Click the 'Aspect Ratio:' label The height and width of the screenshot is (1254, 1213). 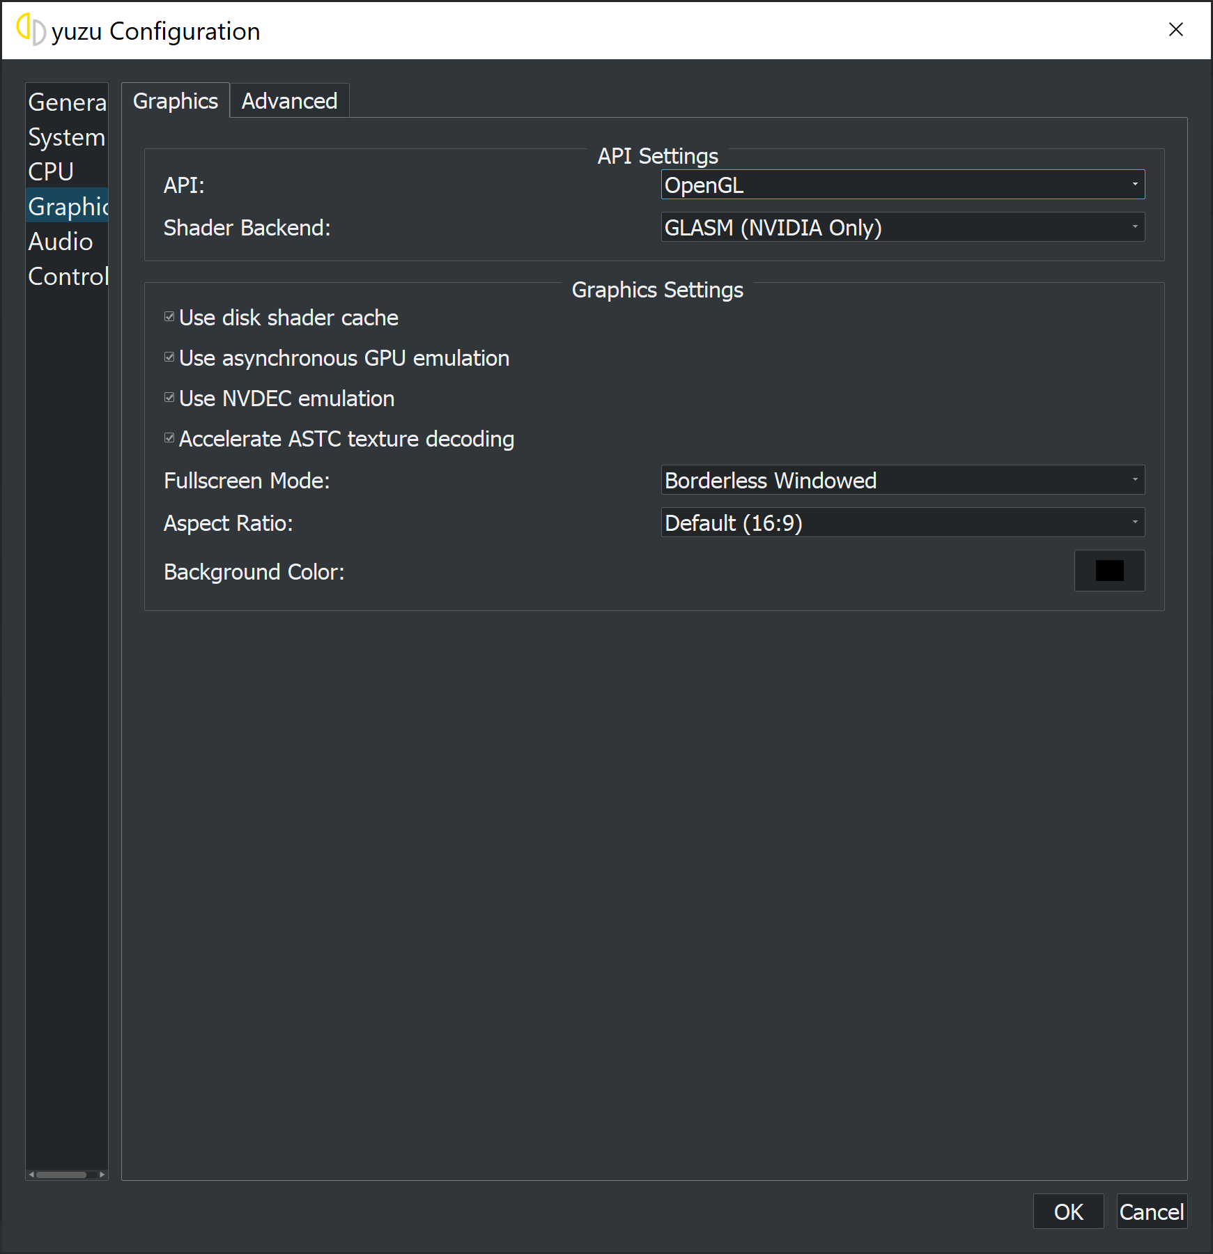pos(229,523)
